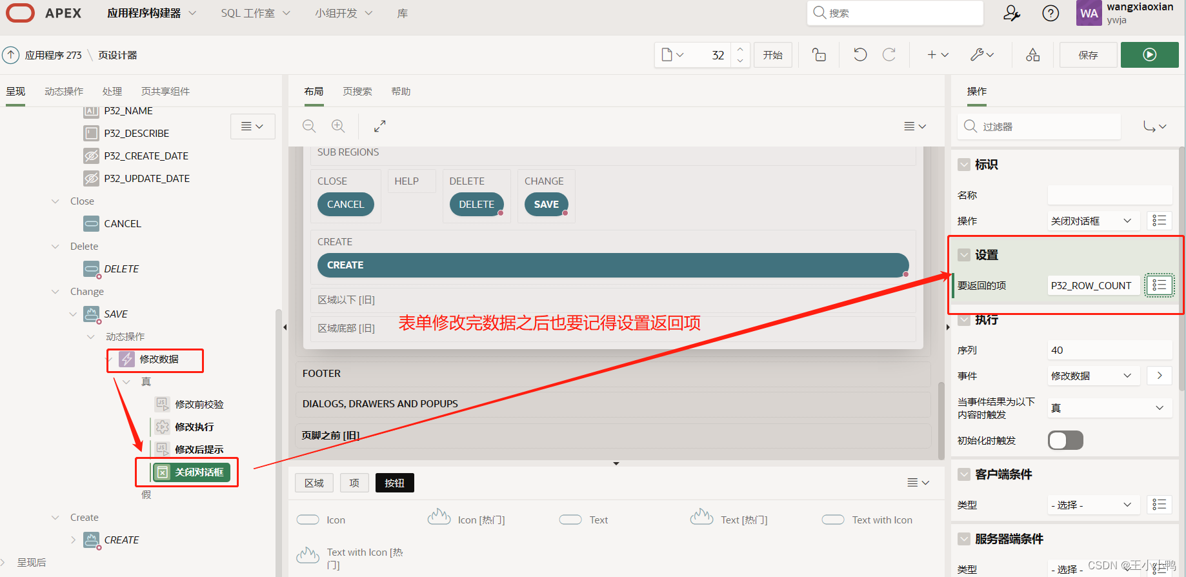This screenshot has width=1186, height=577.
Task: Expand the layout pane to full screen
Action: tap(379, 126)
